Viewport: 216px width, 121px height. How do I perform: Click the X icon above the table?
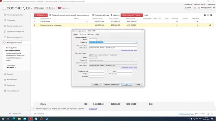coord(208,15)
